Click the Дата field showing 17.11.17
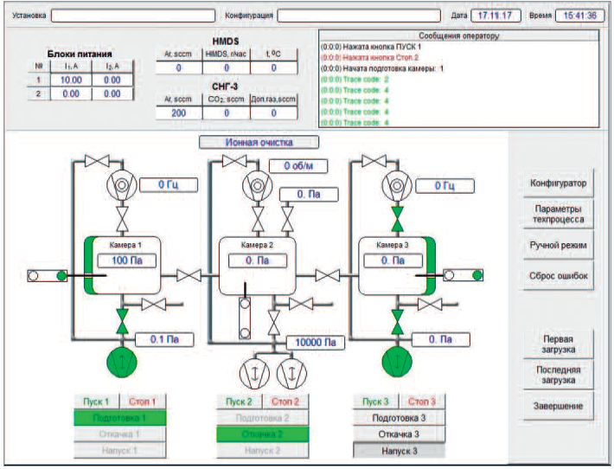 [496, 16]
